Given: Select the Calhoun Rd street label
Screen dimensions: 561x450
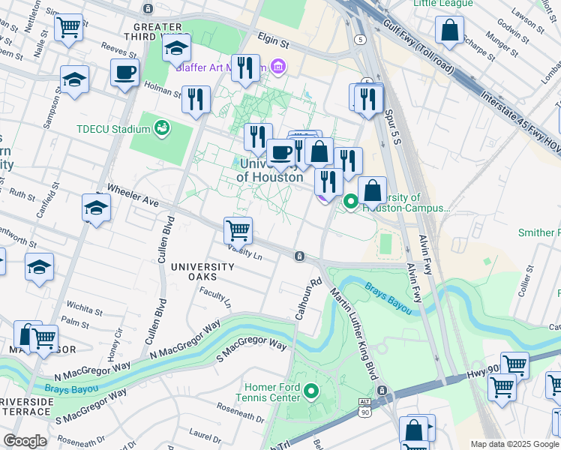Looking at the screenshot, I should coord(308,298).
